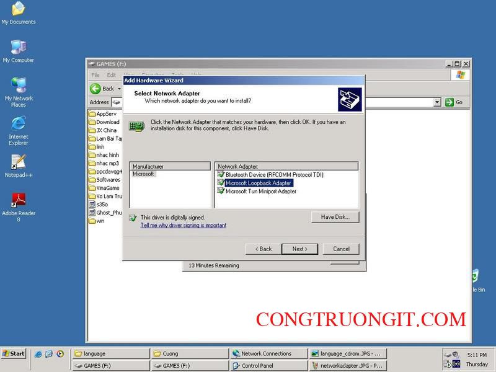
Task: Select the nhac mp3 folder
Action: (x=104, y=163)
